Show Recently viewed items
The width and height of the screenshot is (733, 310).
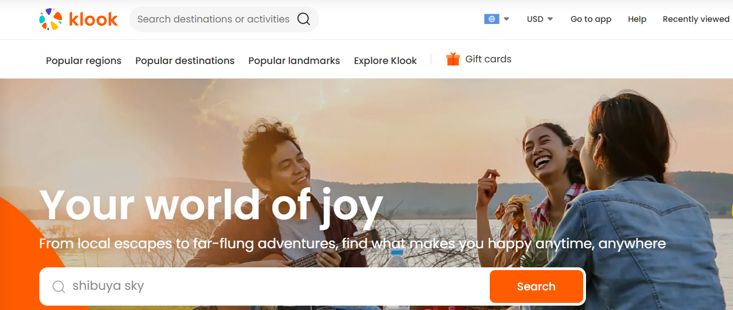tap(696, 19)
